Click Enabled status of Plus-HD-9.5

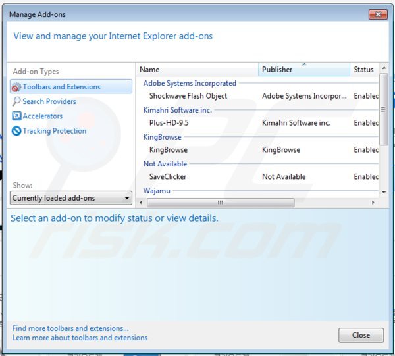(x=366, y=123)
